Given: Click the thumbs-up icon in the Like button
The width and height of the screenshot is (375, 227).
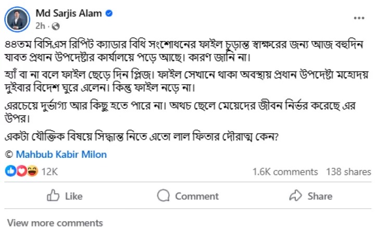Looking at the screenshot, I should point(53,196).
